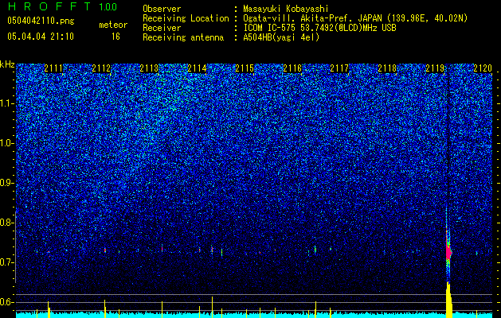Click the meteor count value 16
This screenshot has height=318, width=501.
click(x=115, y=37)
